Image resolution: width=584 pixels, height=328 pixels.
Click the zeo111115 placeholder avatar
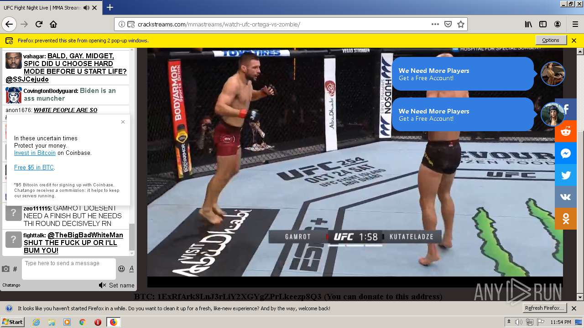coord(14,213)
